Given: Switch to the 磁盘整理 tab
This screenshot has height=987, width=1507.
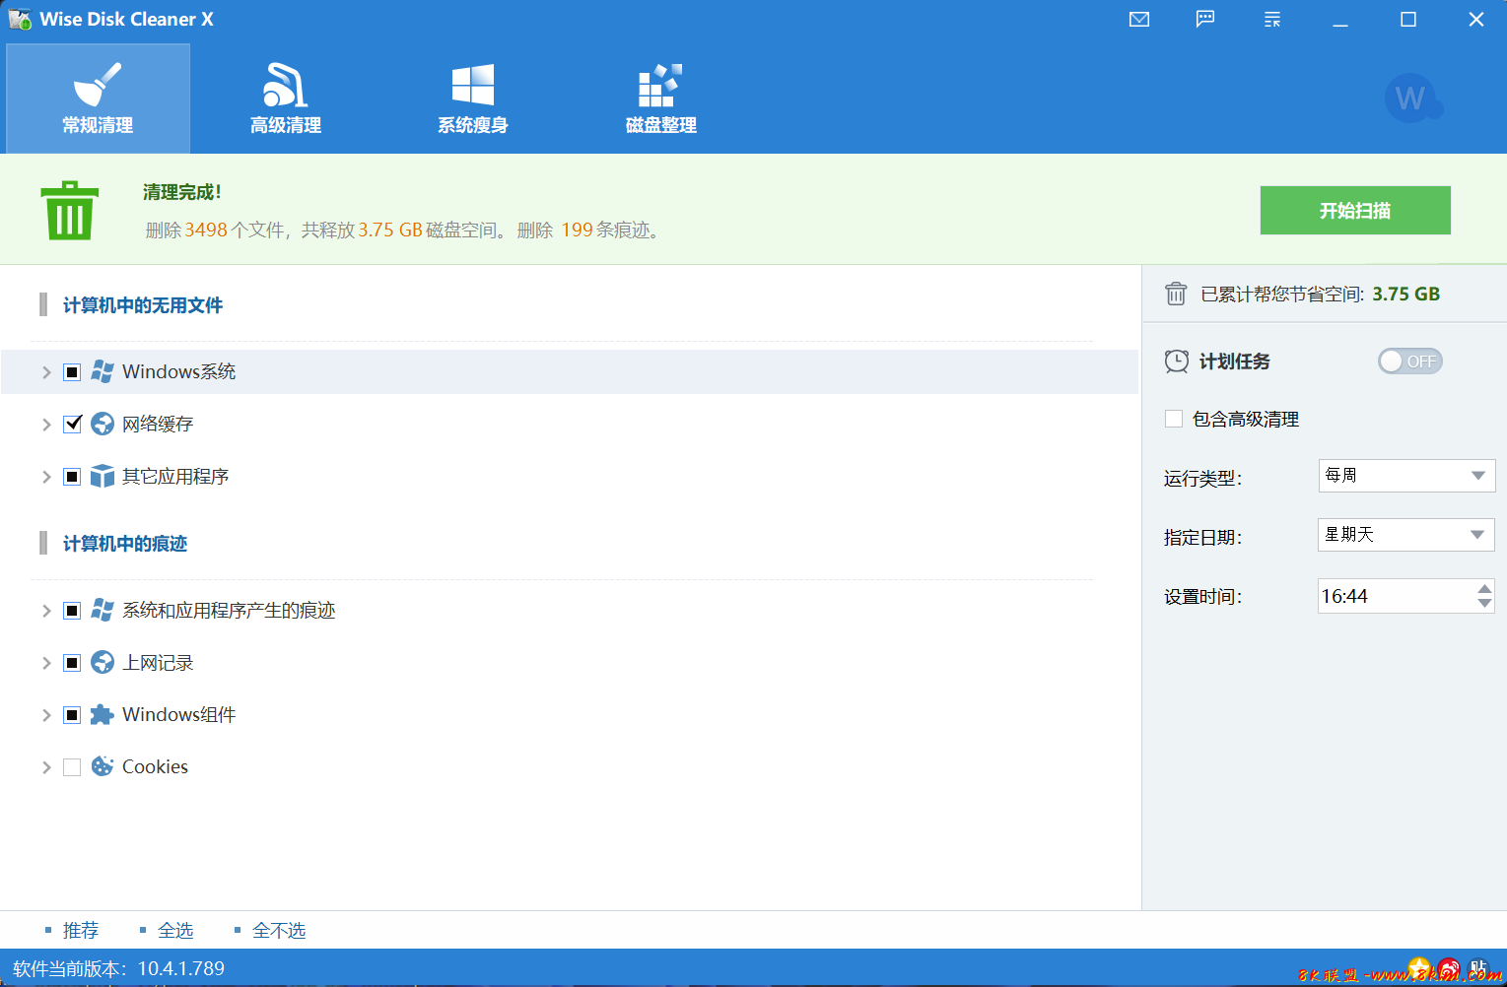Looking at the screenshot, I should (x=661, y=99).
